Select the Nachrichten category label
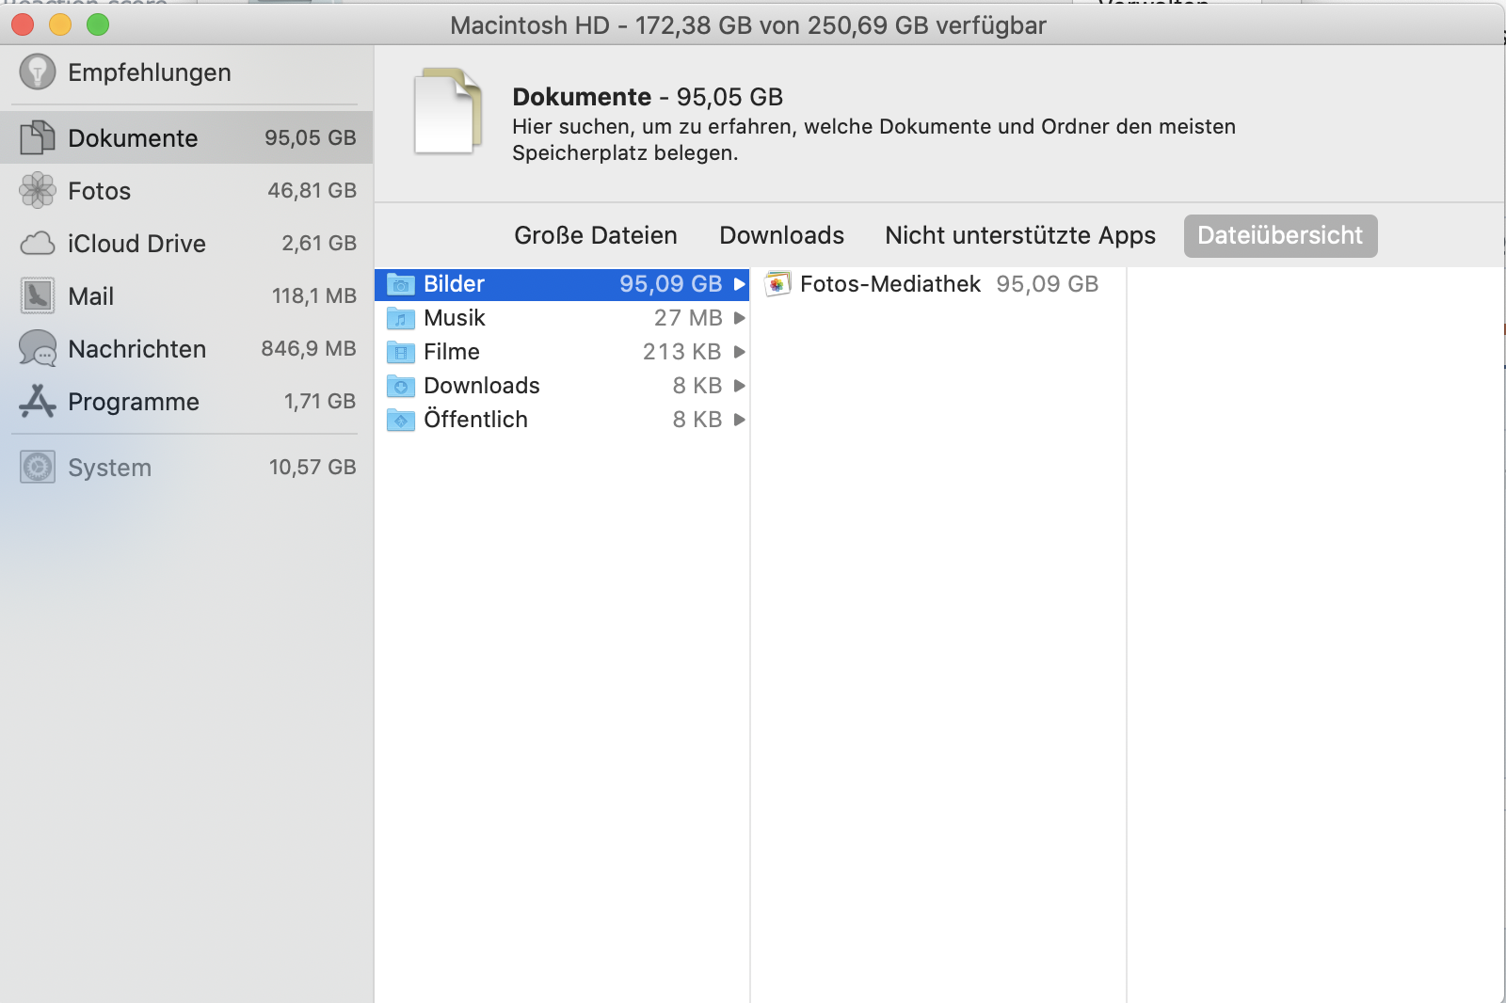This screenshot has height=1003, width=1506. [x=137, y=349]
